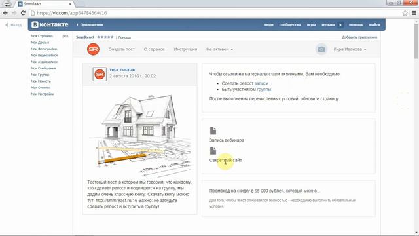419x236 pixels.
Task: Open Мои Новости in sidebar
Action: click(41, 81)
